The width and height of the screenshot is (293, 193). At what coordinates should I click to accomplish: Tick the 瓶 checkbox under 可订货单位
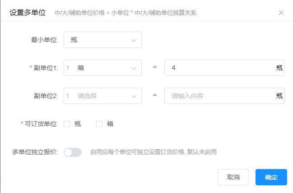tap(67, 124)
